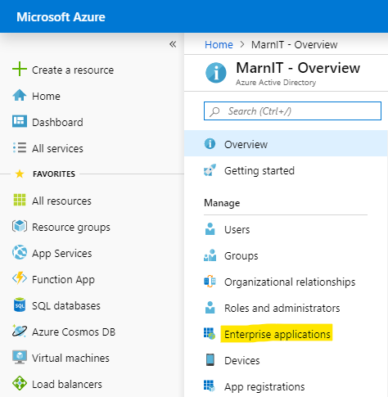Viewport: 388px width, 397px height.
Task: Click the SQL databases cylinder icon
Action: [x=20, y=305]
